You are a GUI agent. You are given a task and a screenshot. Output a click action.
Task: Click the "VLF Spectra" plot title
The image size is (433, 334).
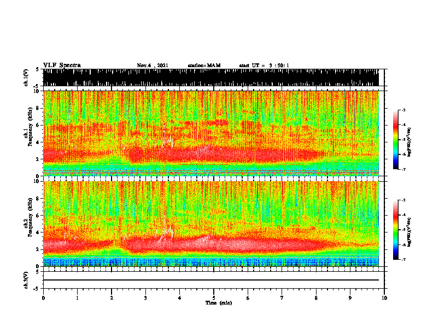click(62, 65)
